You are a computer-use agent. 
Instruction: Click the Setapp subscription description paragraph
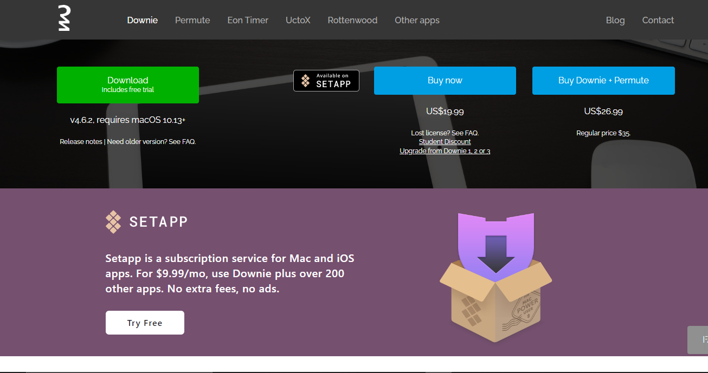[x=230, y=273]
